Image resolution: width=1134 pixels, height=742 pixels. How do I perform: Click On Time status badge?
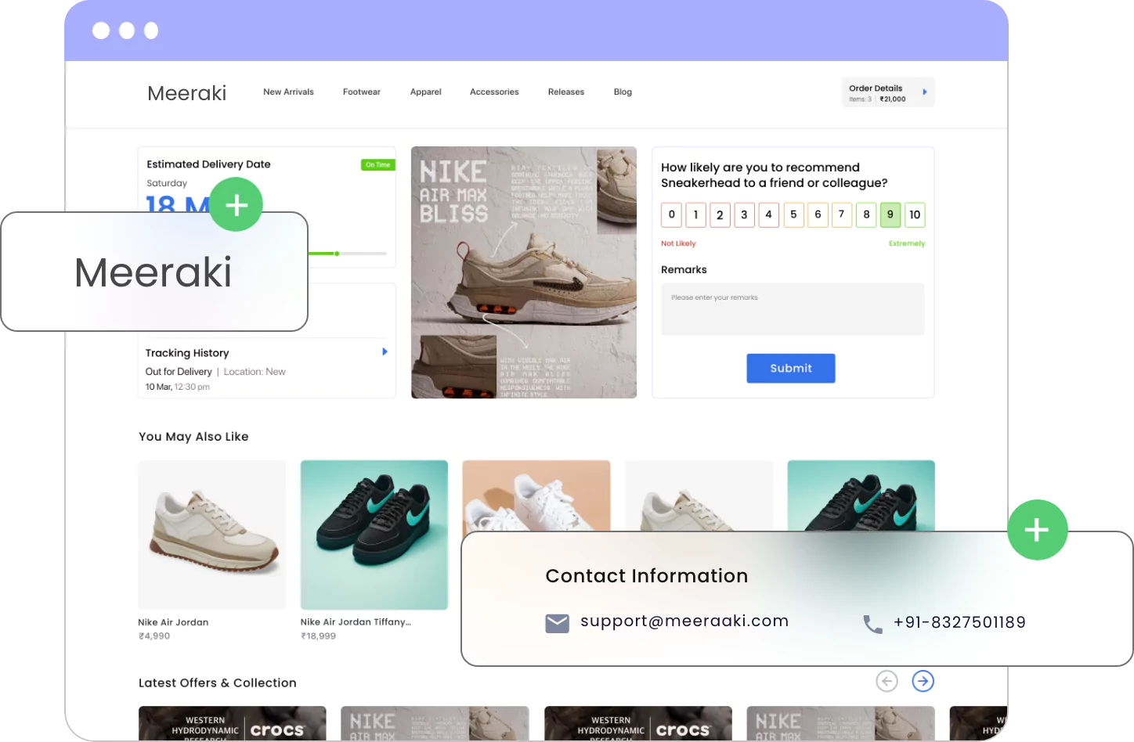378,164
